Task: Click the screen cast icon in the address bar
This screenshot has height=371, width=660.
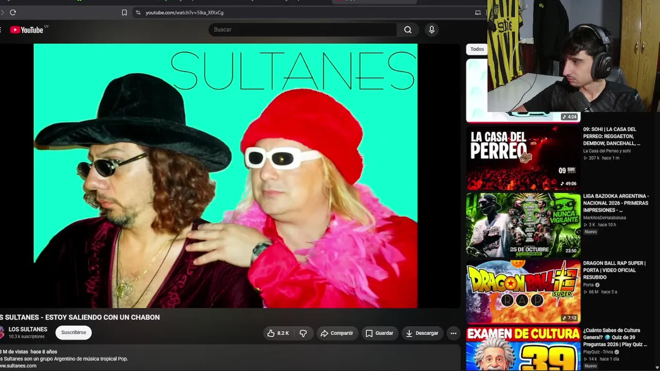Action: (478, 12)
